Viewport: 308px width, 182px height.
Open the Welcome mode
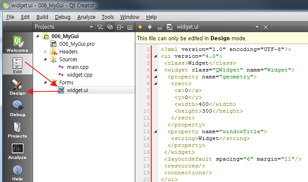point(18,43)
